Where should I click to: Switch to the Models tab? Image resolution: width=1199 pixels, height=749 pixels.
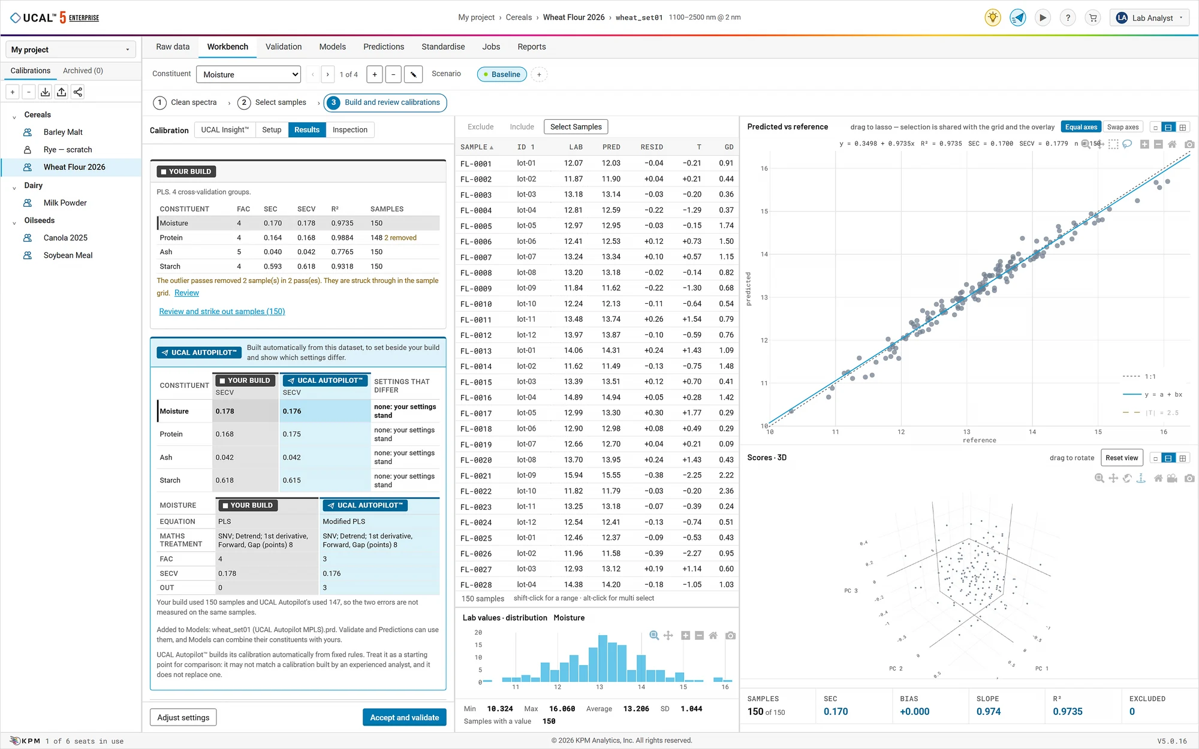point(332,47)
